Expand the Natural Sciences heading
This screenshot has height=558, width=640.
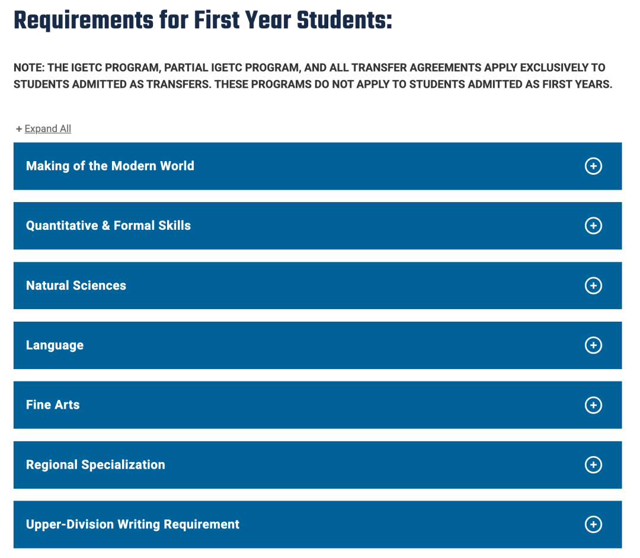76,286
